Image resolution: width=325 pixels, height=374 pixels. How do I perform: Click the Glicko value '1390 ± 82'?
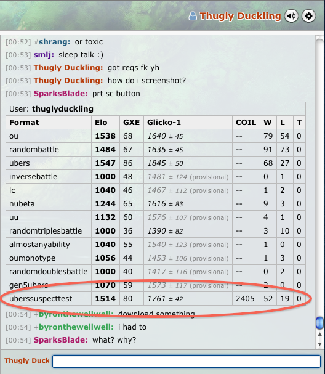tap(165, 231)
